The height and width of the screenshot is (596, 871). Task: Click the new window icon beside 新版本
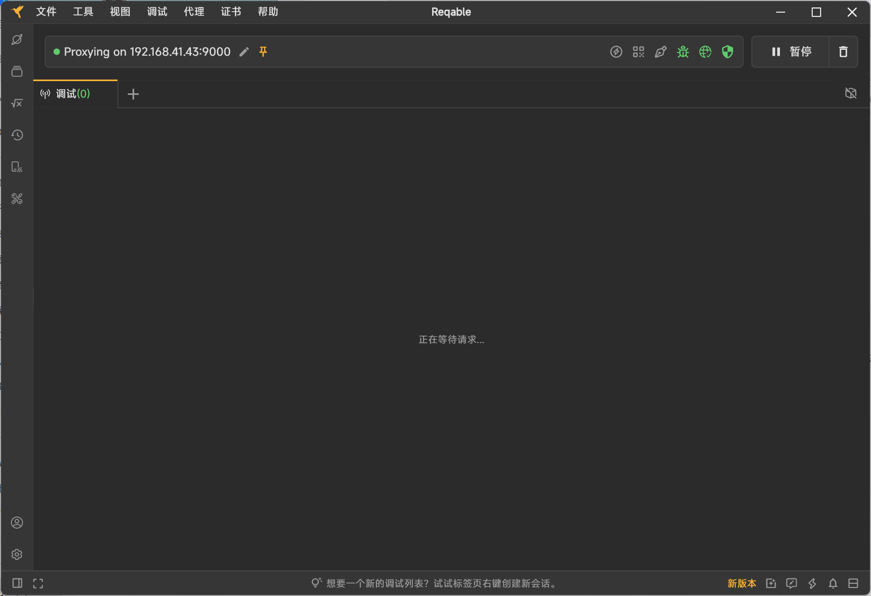771,583
